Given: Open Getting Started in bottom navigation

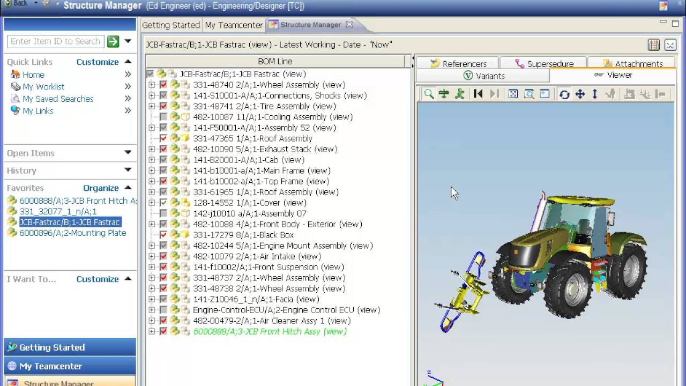Looking at the screenshot, I should [x=70, y=347].
